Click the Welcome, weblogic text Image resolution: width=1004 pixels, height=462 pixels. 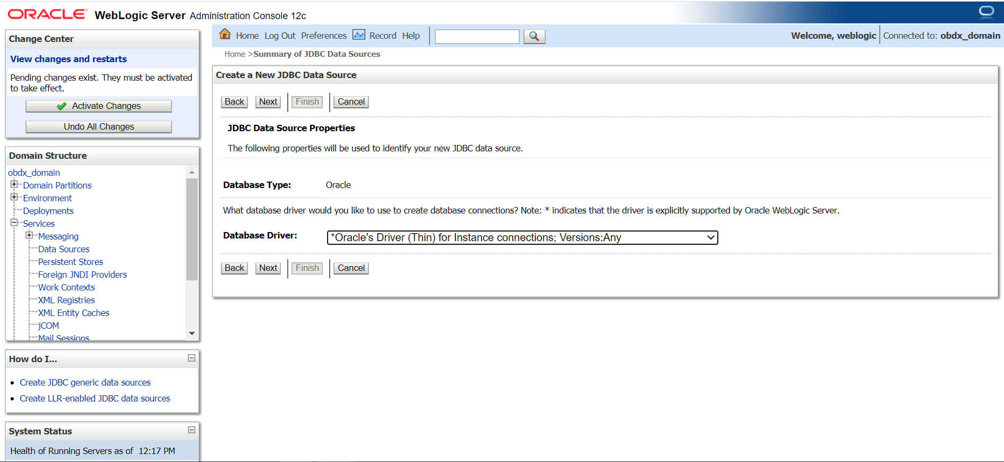coord(834,36)
